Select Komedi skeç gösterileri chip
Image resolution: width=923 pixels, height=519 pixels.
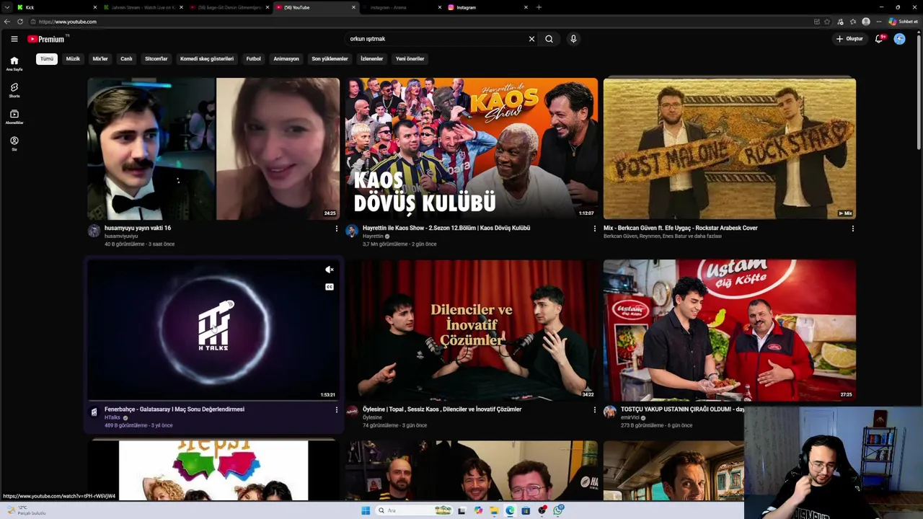pyautogui.click(x=207, y=59)
